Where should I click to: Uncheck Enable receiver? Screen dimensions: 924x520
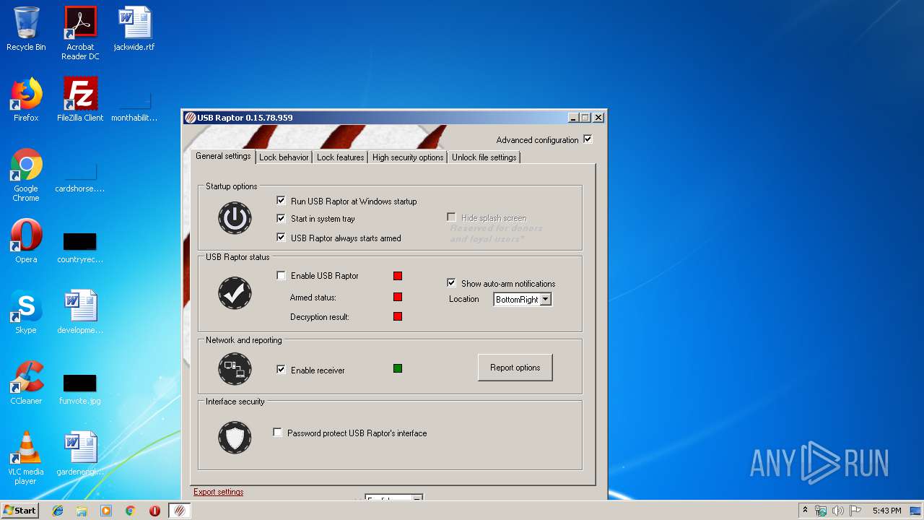[x=281, y=369]
